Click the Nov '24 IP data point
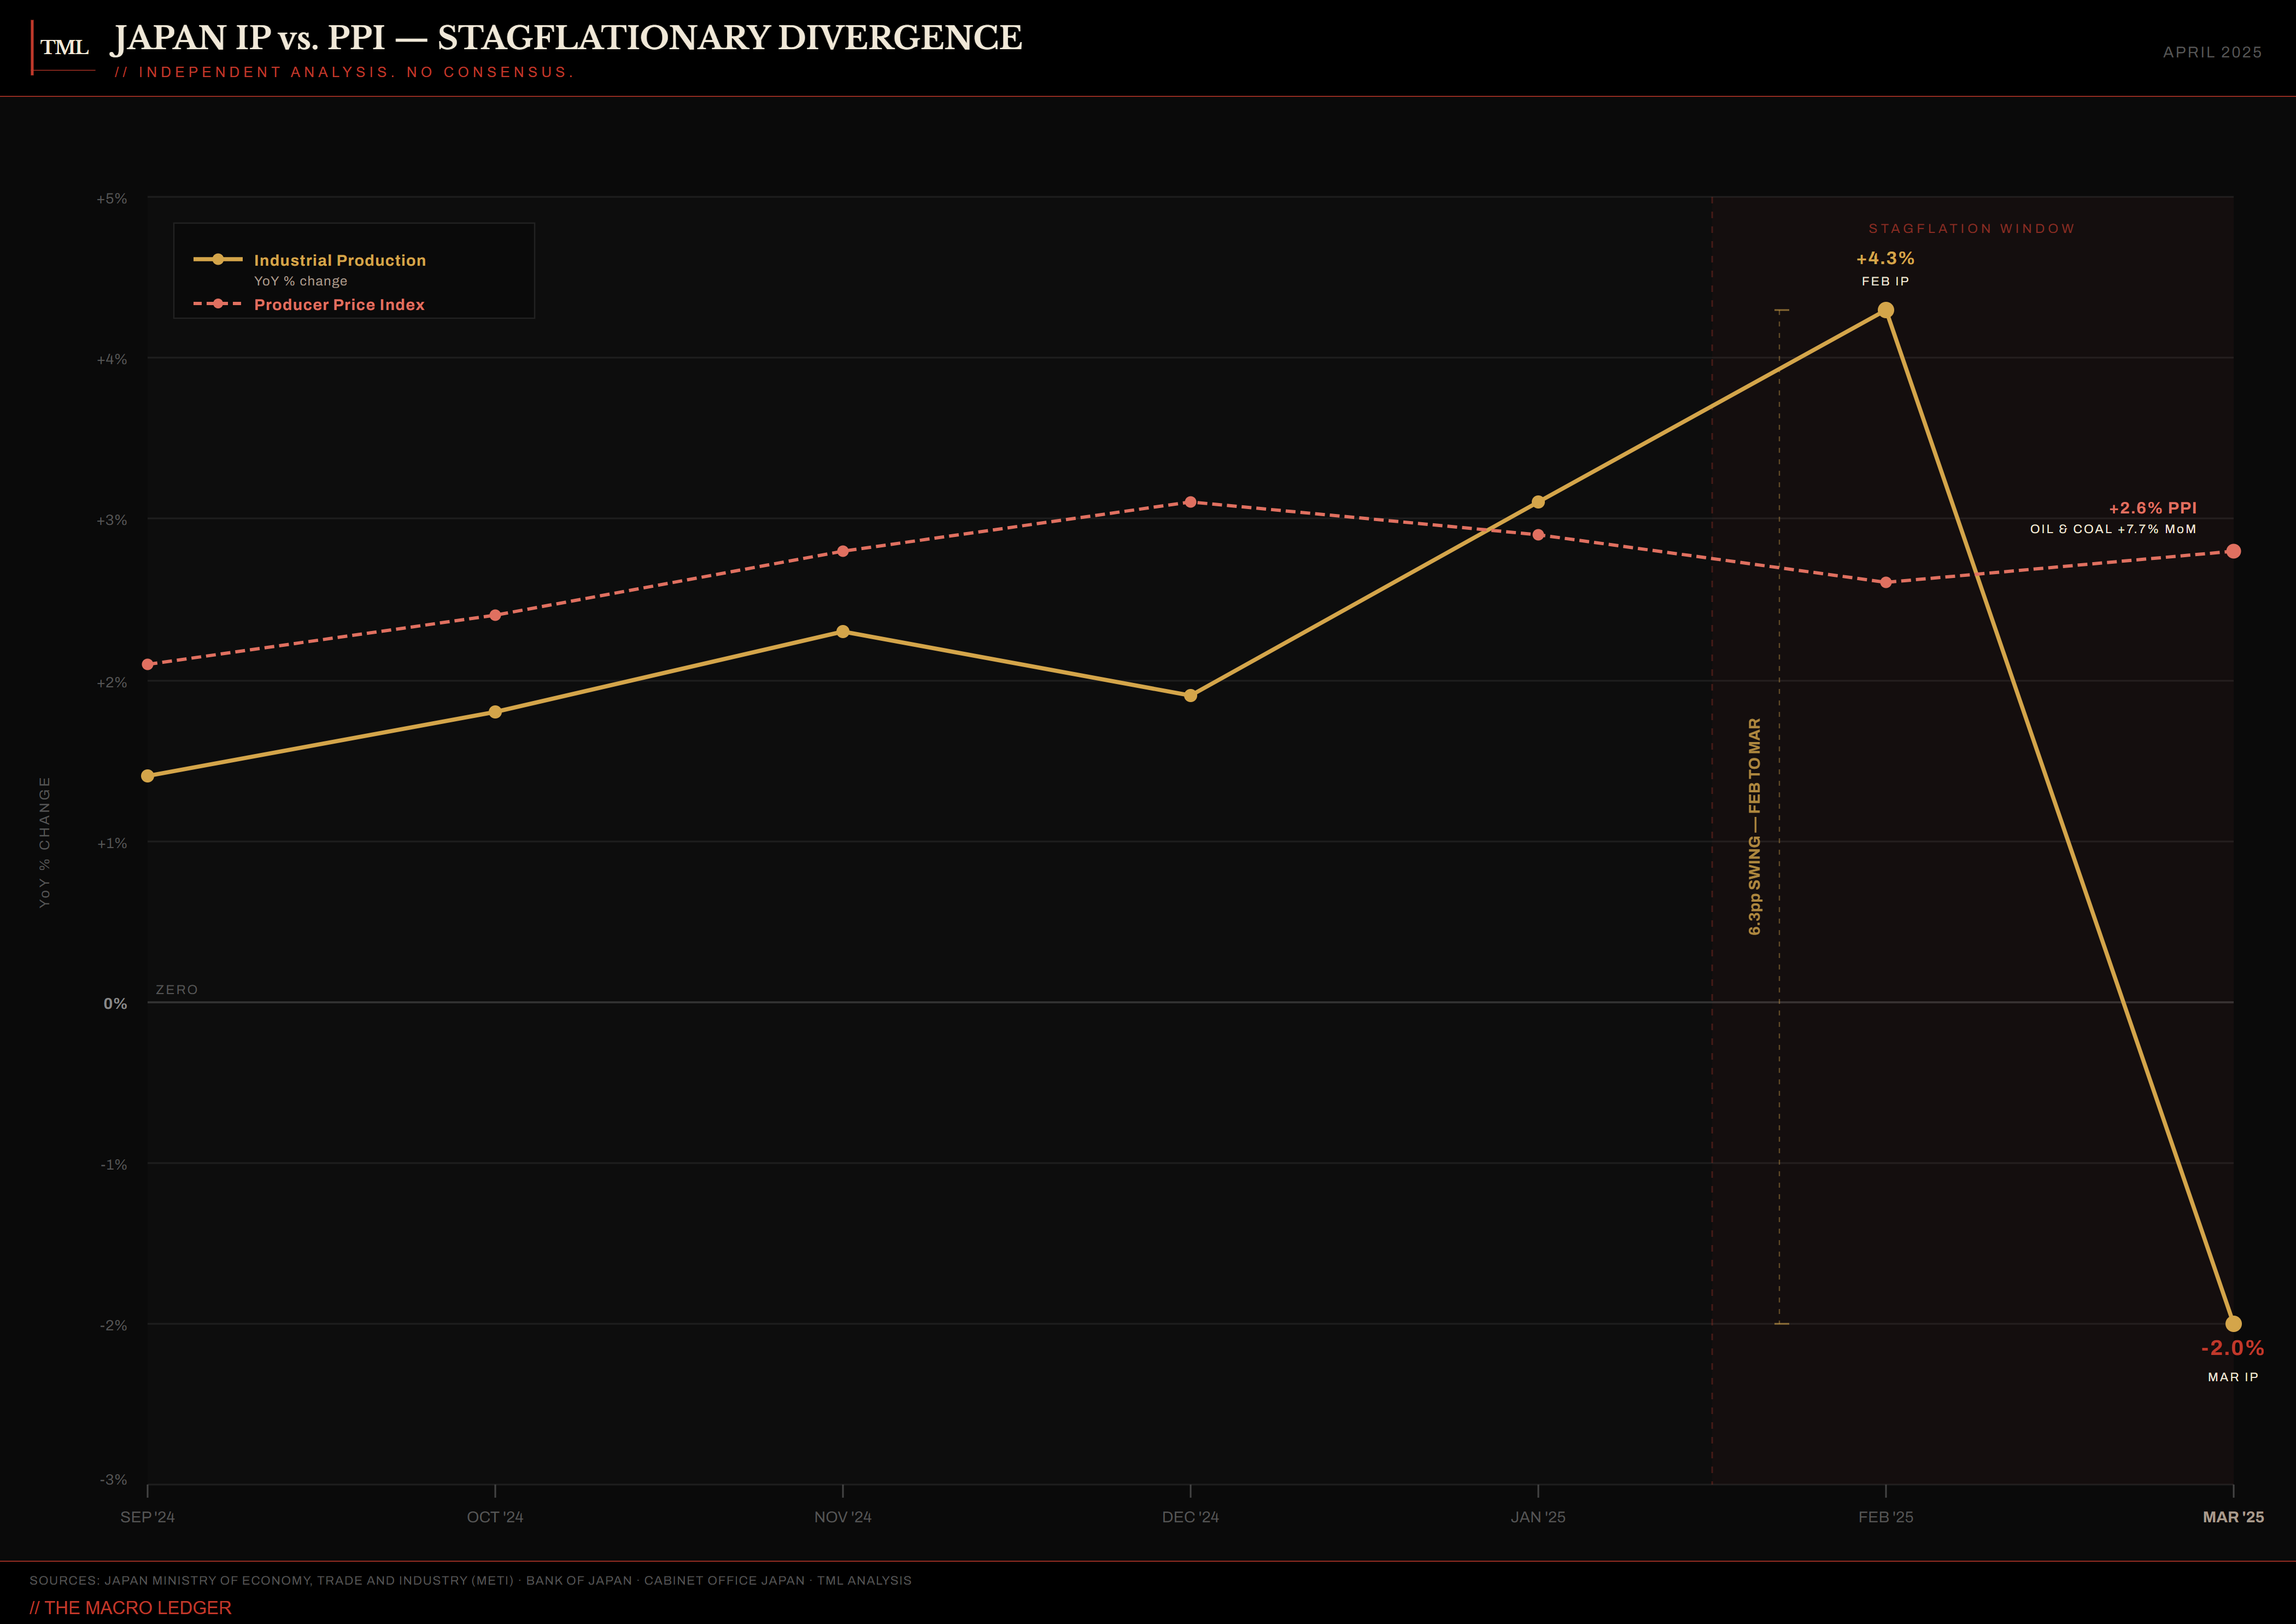 click(842, 632)
